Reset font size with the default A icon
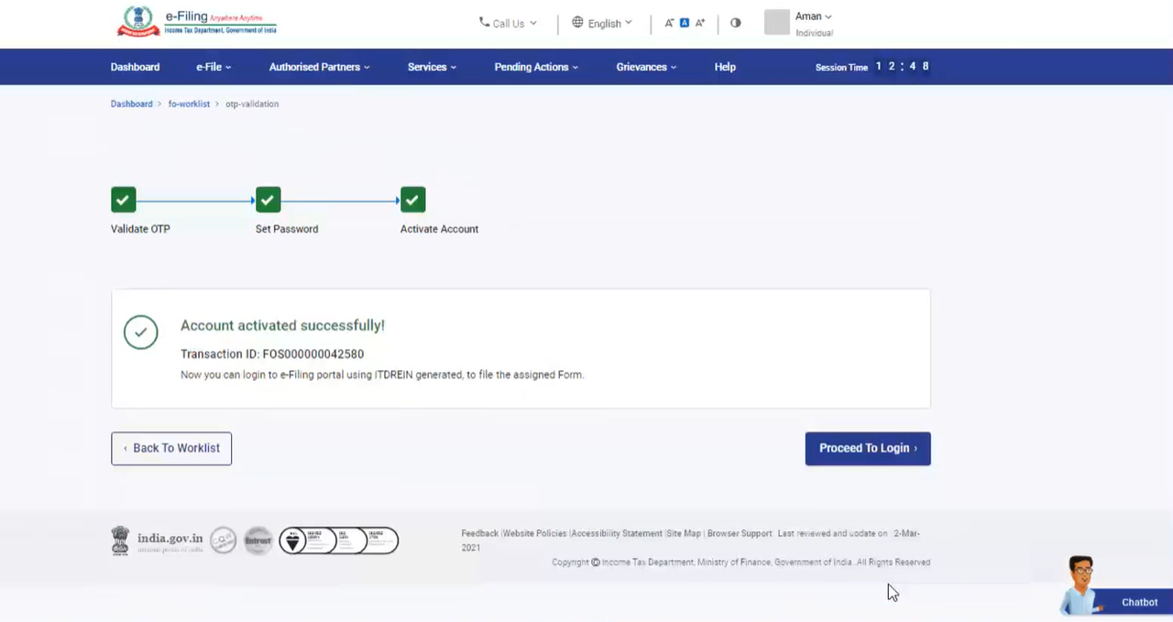Viewport: 1173px width, 622px height. click(x=685, y=23)
